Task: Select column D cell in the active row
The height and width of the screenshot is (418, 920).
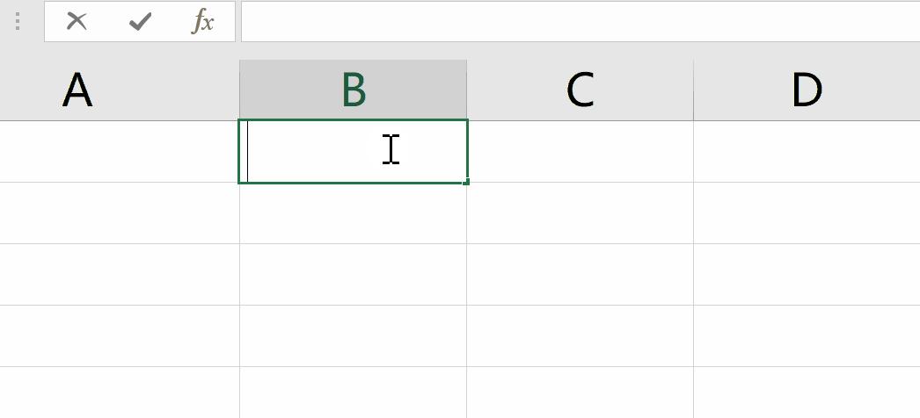Action: click(806, 151)
